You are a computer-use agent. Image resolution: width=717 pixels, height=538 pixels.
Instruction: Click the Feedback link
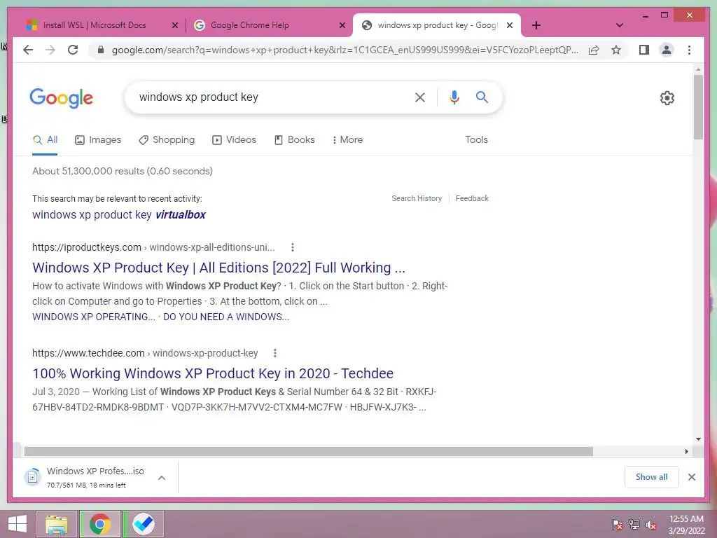tap(472, 198)
